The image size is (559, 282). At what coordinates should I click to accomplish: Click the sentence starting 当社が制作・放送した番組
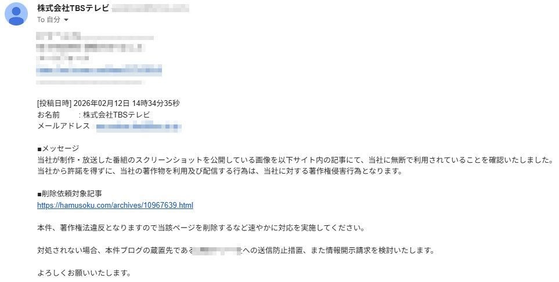[x=295, y=160]
